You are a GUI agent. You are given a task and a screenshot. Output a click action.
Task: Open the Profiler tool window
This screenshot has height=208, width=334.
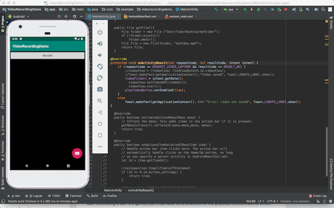tap(110, 196)
